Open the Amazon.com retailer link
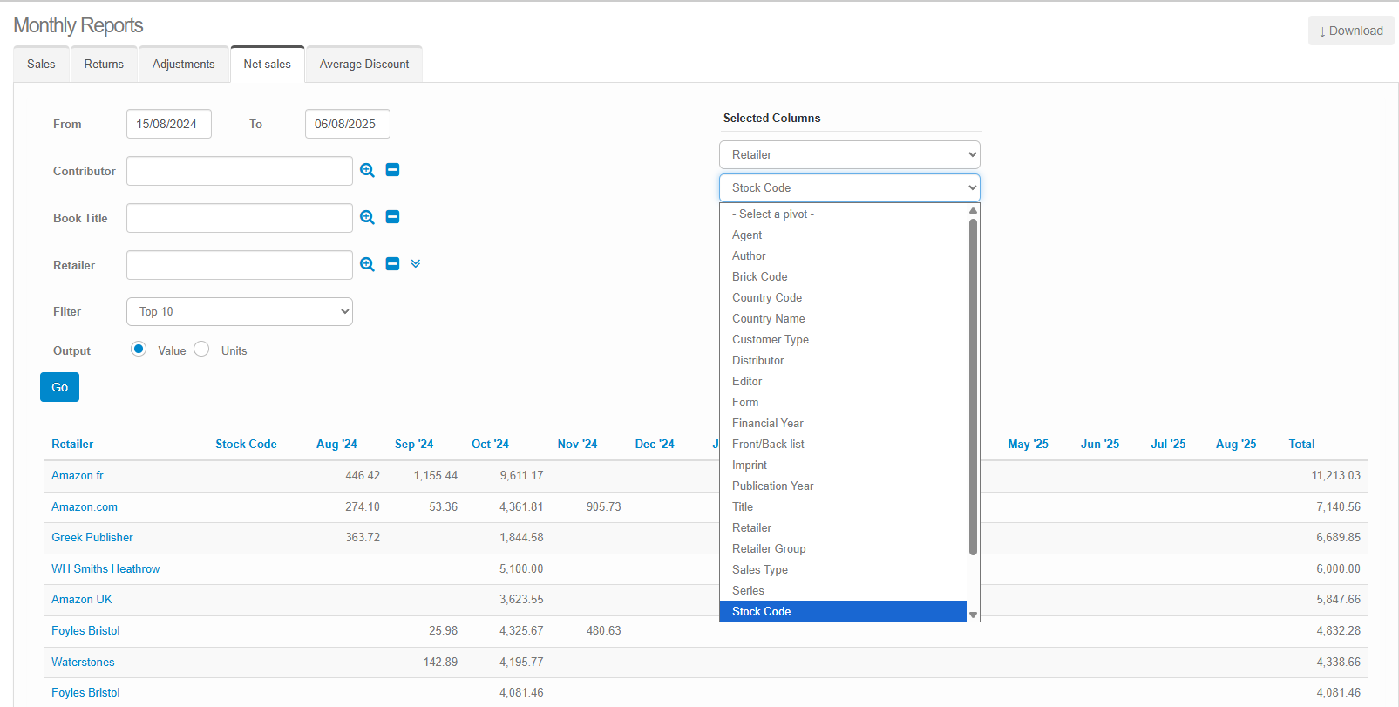This screenshot has width=1399, height=707. [85, 506]
